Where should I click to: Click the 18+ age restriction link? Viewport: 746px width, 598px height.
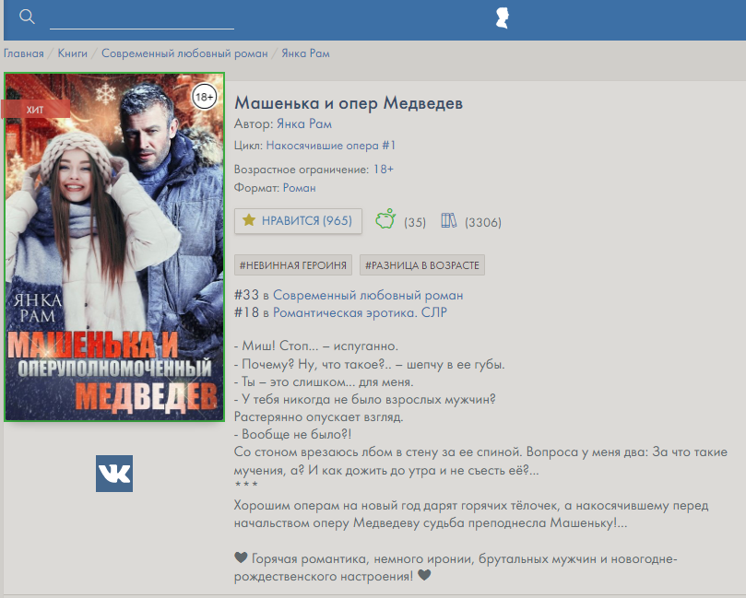[383, 170]
